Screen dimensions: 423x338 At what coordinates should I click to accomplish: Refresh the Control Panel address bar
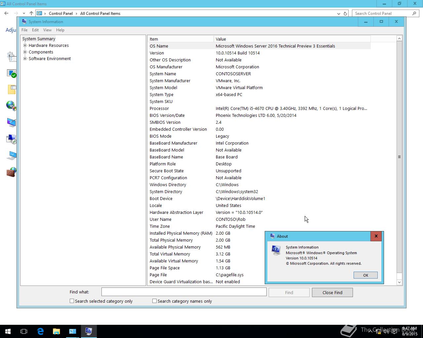pyautogui.click(x=345, y=14)
